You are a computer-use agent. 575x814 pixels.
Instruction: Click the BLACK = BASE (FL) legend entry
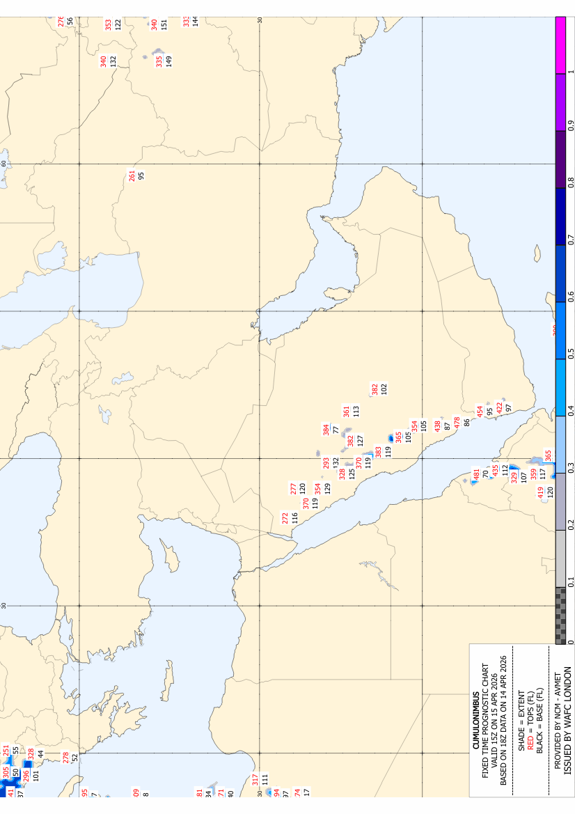(x=539, y=721)
